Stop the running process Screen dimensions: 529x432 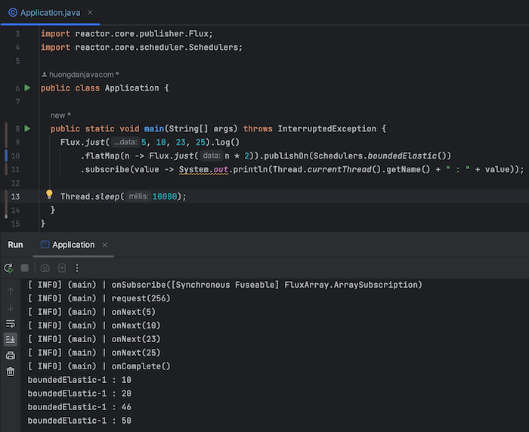[25, 268]
